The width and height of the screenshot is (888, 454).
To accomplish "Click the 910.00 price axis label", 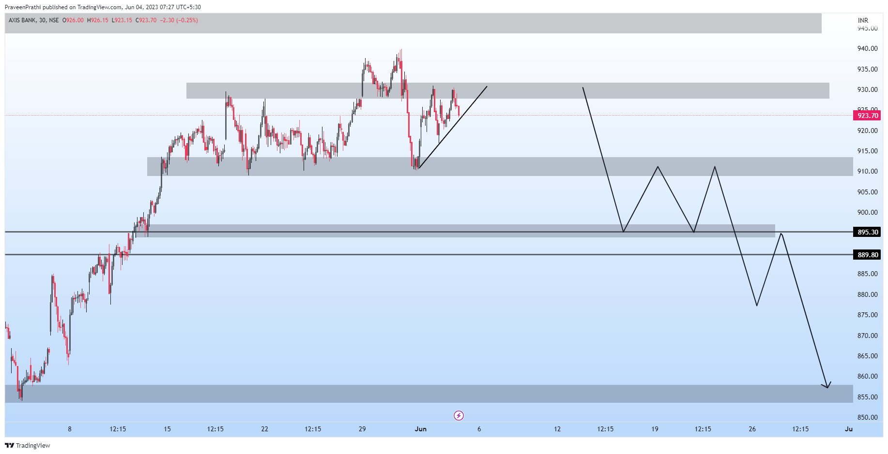I will [867, 171].
